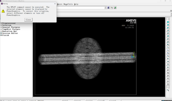Open the MenuCtrls menu
The height and width of the screenshot is (101, 172).
pyautogui.click(x=68, y=4)
